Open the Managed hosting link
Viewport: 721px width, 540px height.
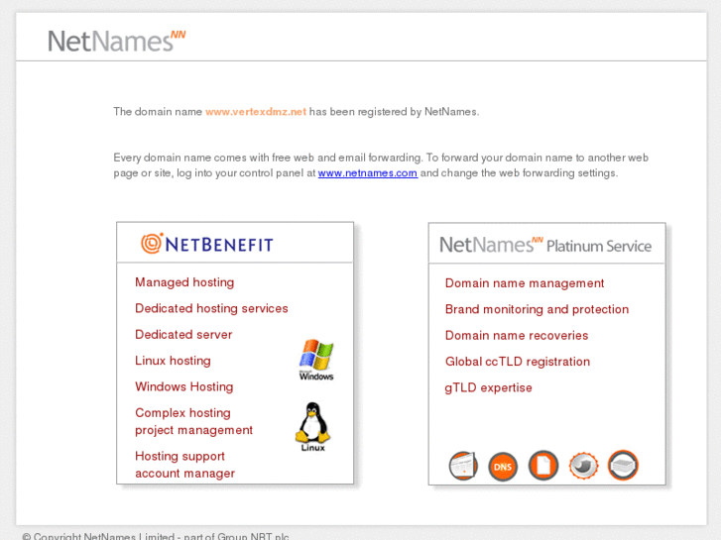[184, 282]
